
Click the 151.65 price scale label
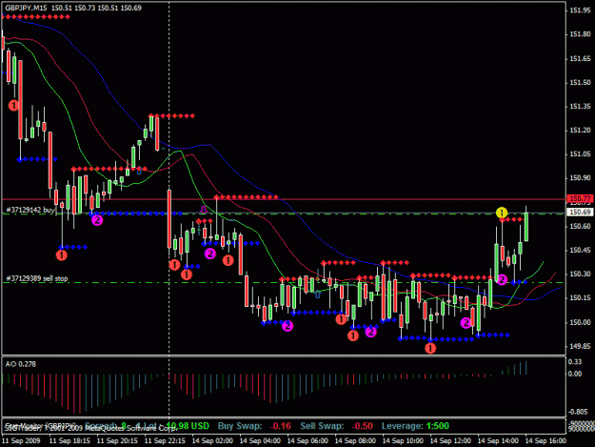click(x=580, y=59)
